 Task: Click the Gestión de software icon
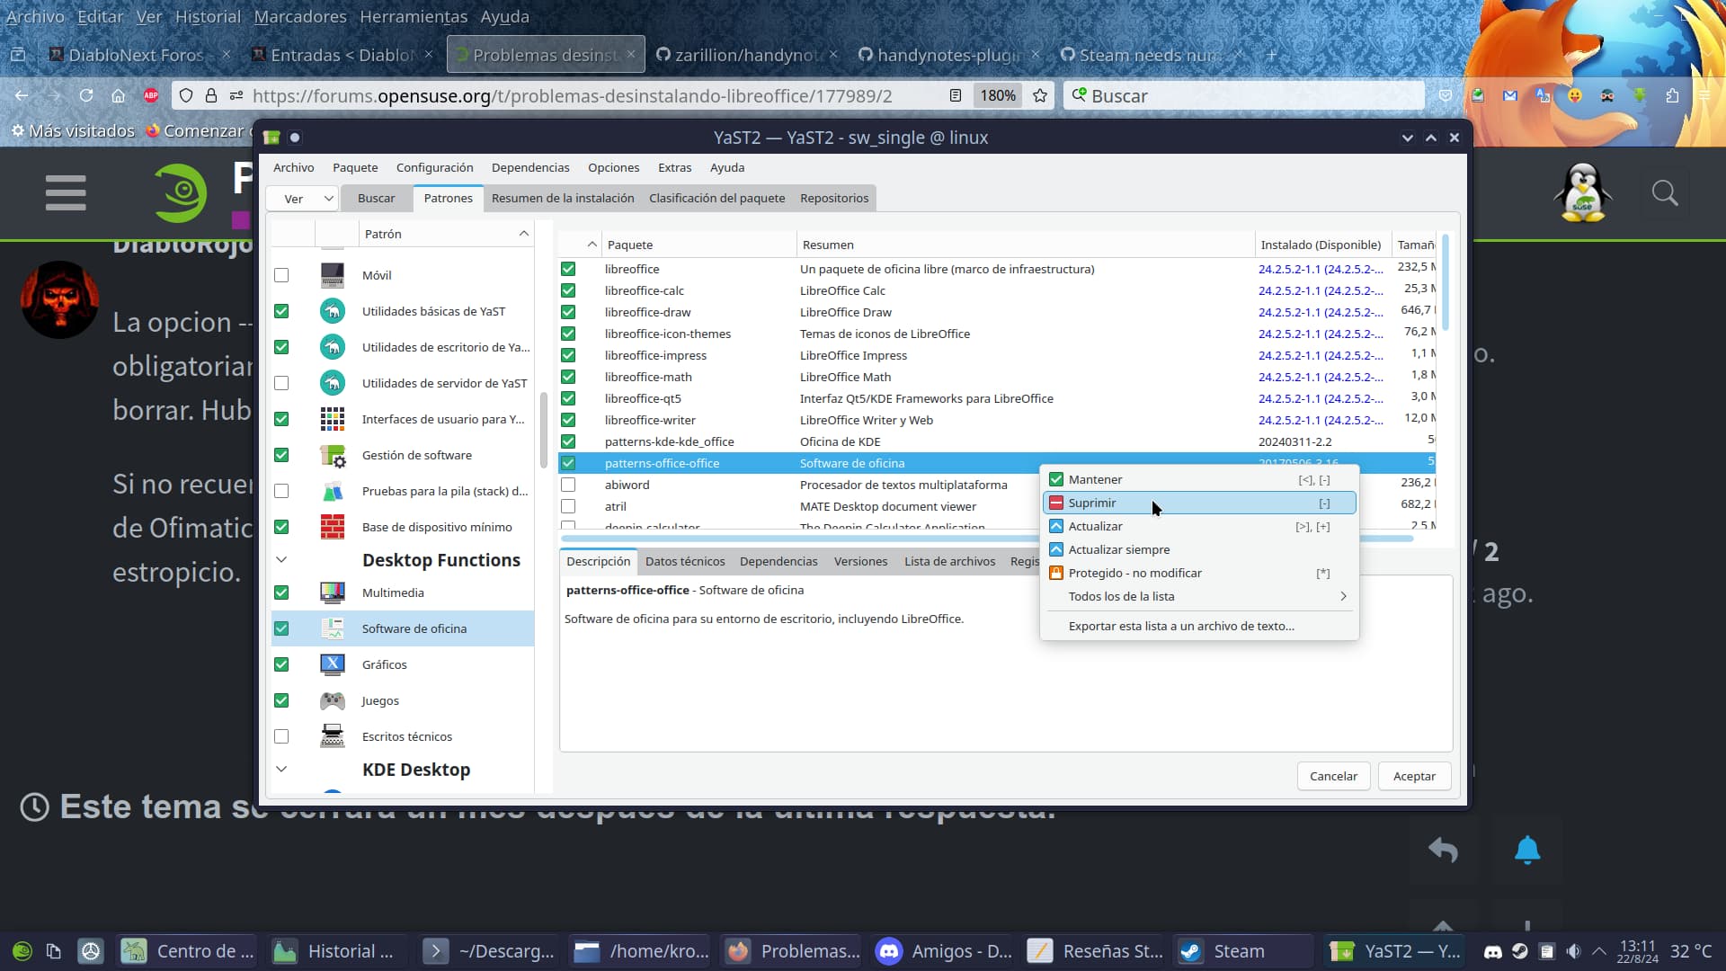point(332,456)
